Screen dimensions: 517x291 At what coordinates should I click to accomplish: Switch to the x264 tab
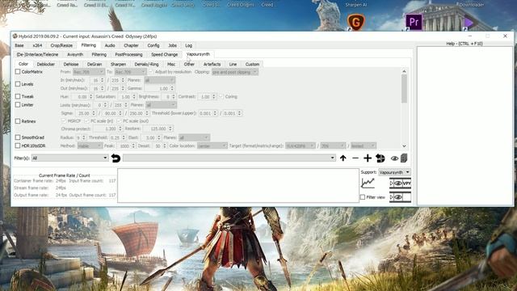37,45
